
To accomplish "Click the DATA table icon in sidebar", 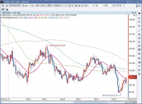I will pyautogui.click(x=139, y=50).
